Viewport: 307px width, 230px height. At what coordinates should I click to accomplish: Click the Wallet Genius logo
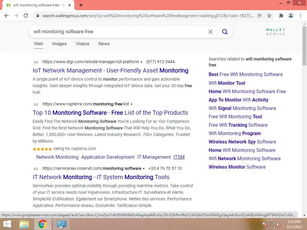[275, 32]
